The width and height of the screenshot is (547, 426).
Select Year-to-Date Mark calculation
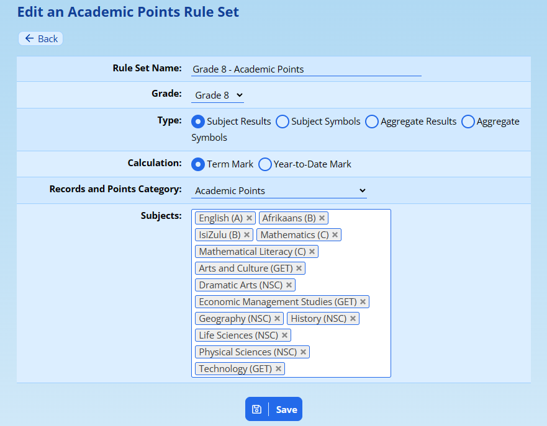click(x=265, y=164)
